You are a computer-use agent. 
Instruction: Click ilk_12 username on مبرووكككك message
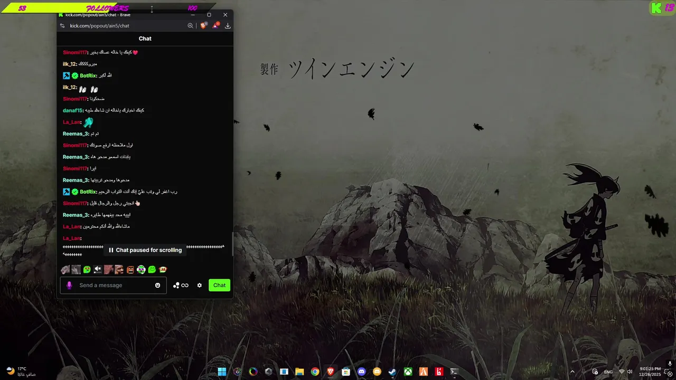tap(70, 64)
